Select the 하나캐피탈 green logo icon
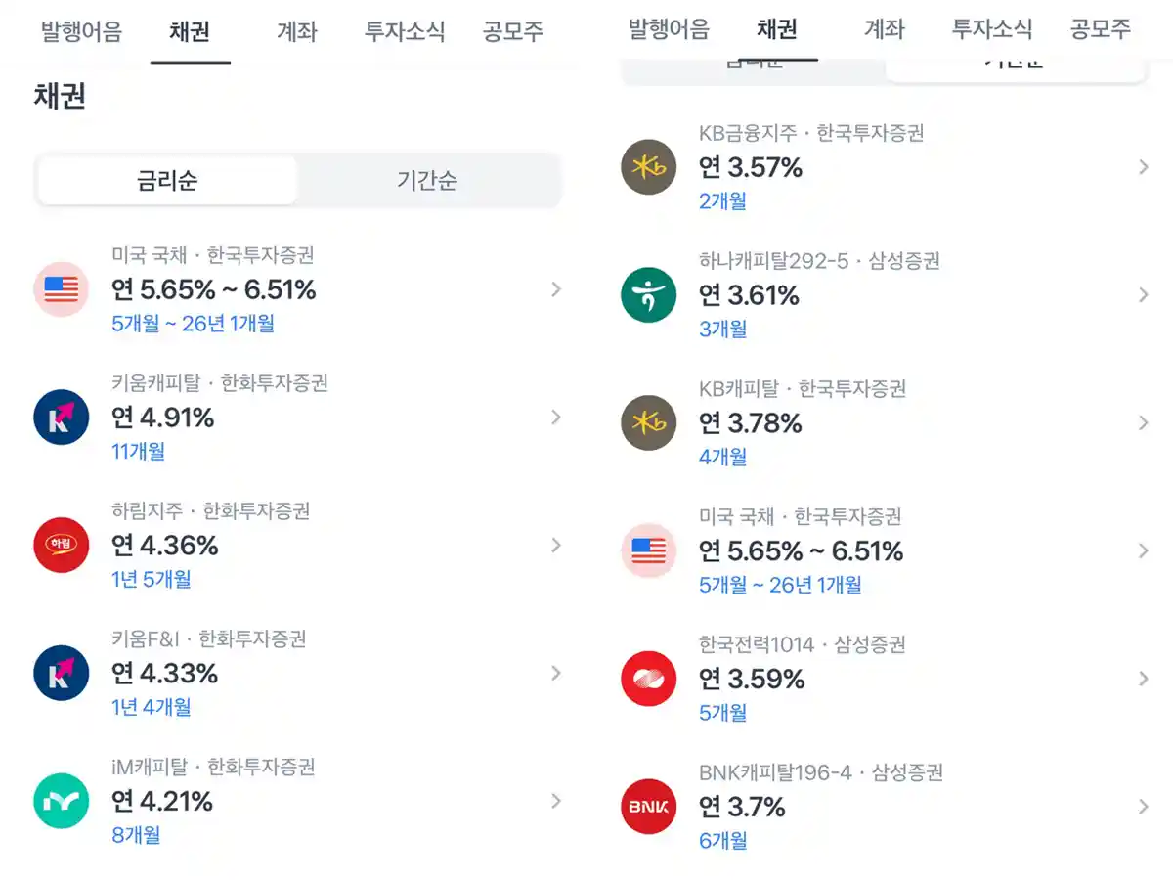 tap(648, 294)
